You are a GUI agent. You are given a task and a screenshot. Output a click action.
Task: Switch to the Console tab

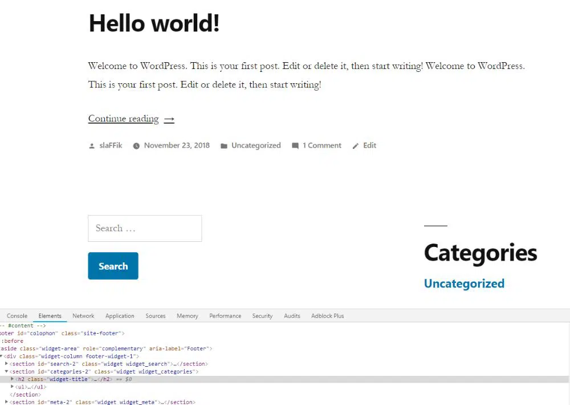click(x=17, y=316)
